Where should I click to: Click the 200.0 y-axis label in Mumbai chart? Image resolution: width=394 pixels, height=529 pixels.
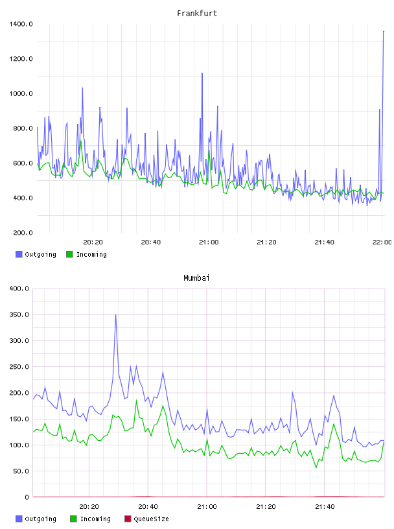[19, 393]
